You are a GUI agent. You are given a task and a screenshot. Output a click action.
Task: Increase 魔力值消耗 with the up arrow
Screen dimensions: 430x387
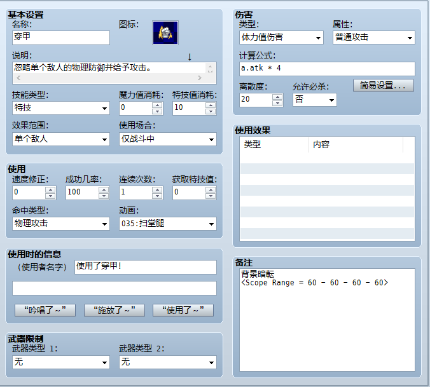157,105
